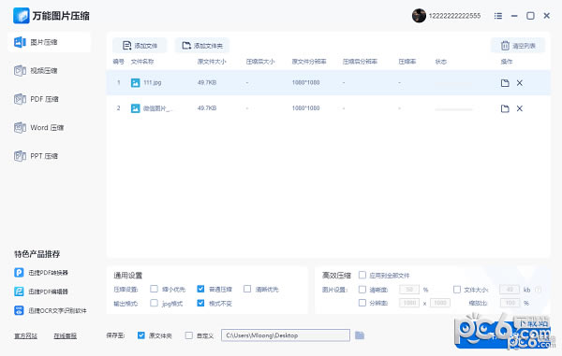
Task: Click the Word 压缩 sidebar icon
Action: point(20,128)
